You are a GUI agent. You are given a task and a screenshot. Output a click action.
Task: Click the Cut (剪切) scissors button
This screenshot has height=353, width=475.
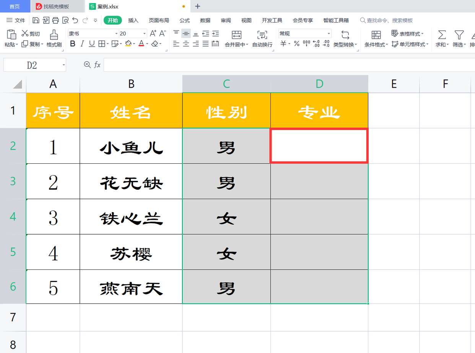tap(31, 34)
